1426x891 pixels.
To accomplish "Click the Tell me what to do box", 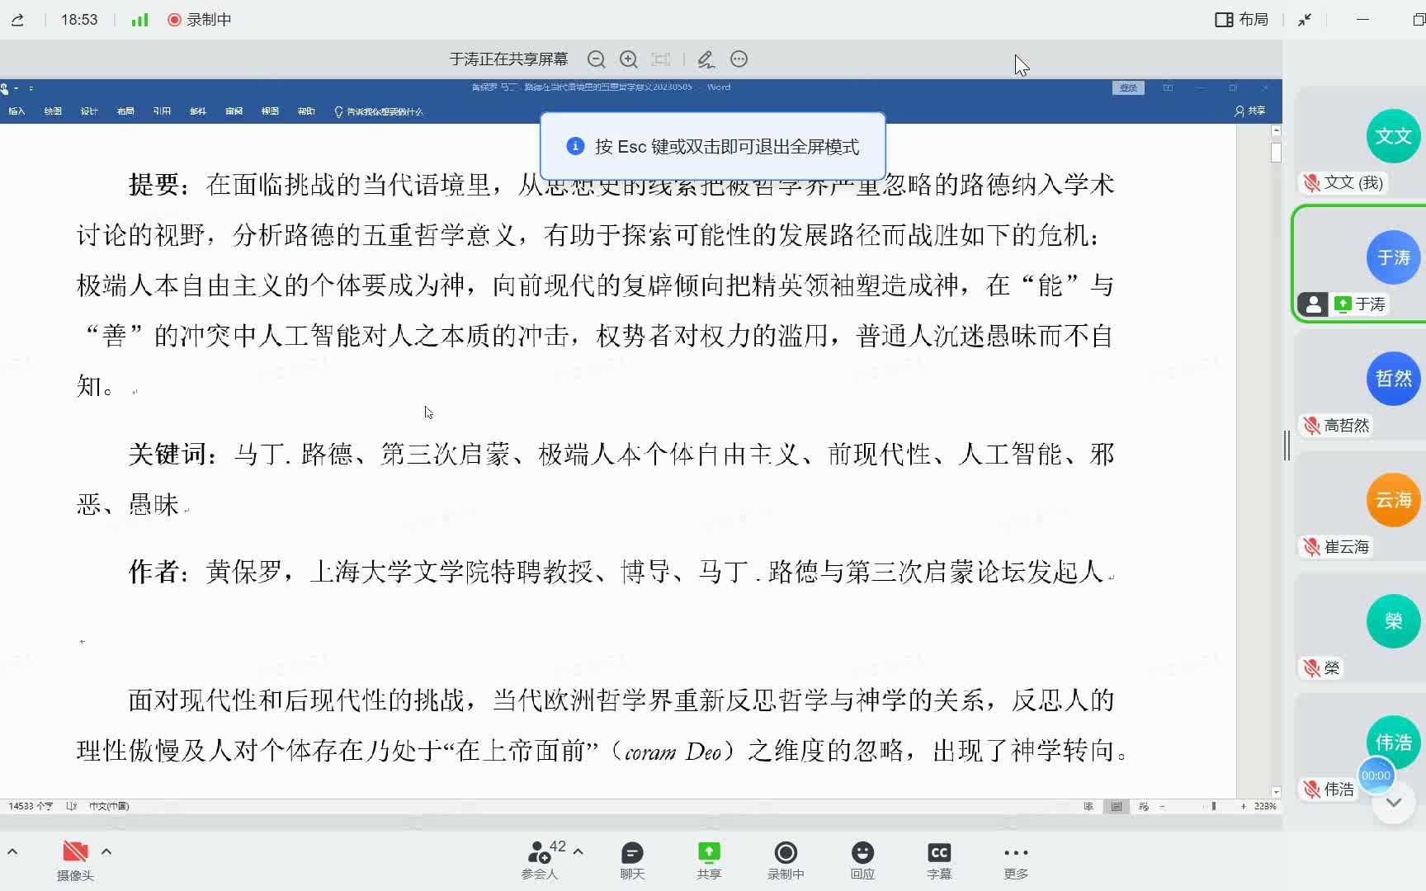I will 379,111.
